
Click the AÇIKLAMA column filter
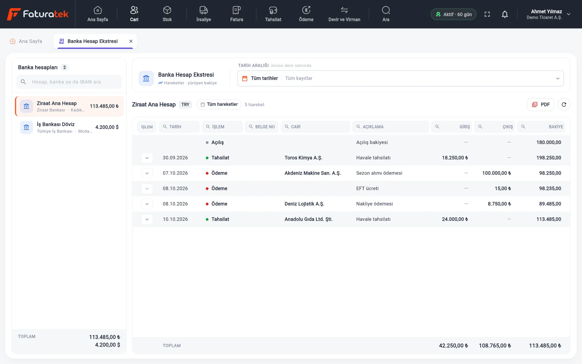(391, 127)
